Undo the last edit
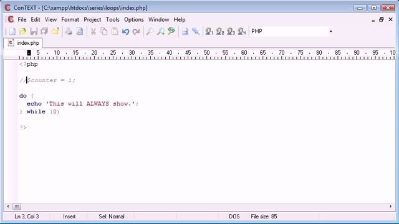Viewport: 399px width, 224px height. pos(125,32)
